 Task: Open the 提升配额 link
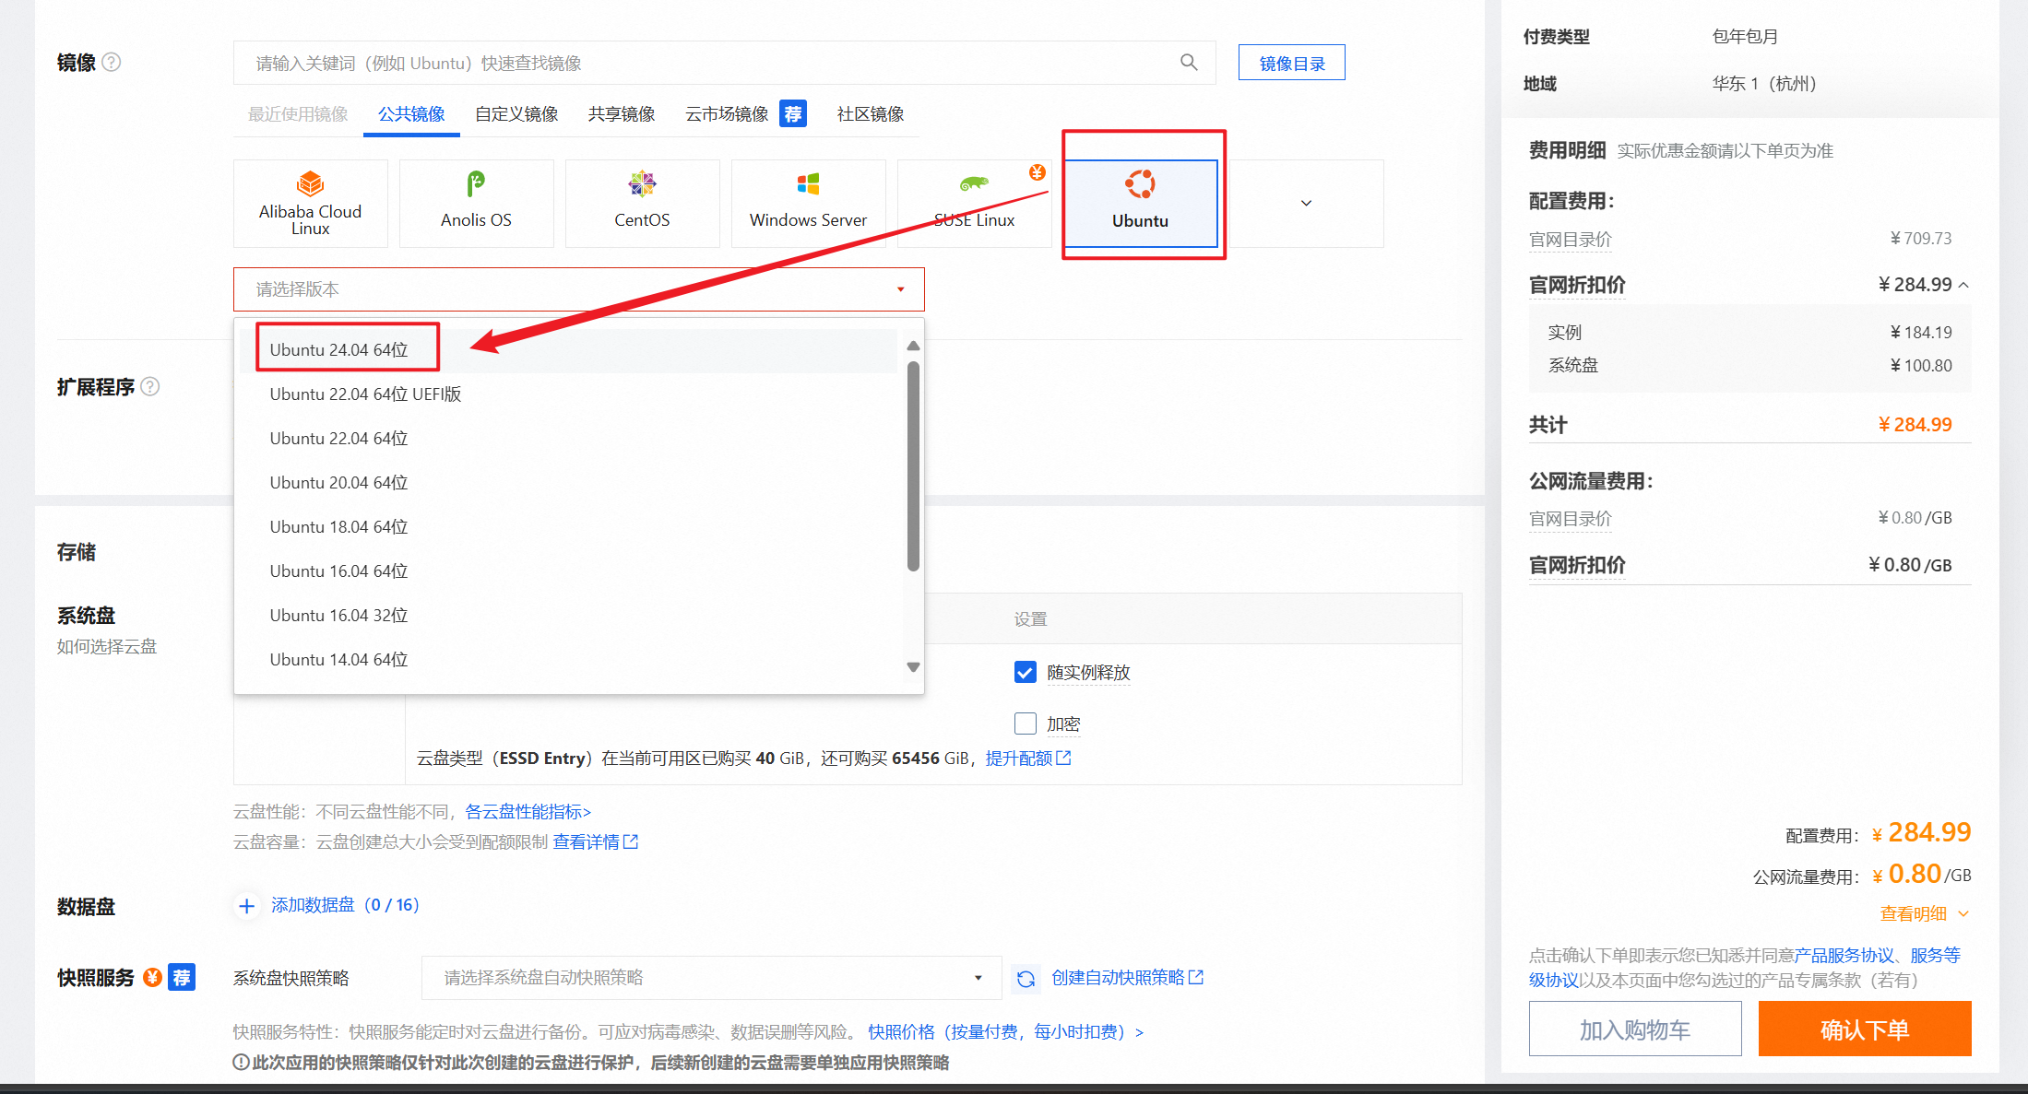point(1018,758)
